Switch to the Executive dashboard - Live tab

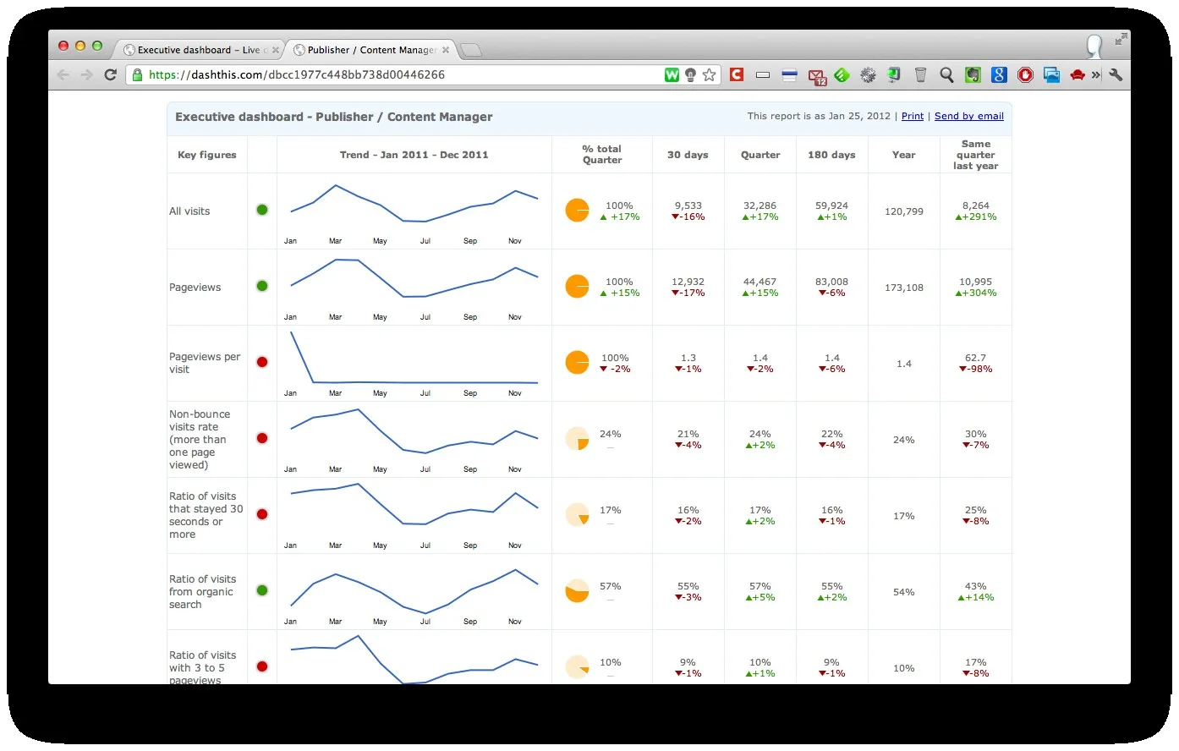[x=201, y=50]
